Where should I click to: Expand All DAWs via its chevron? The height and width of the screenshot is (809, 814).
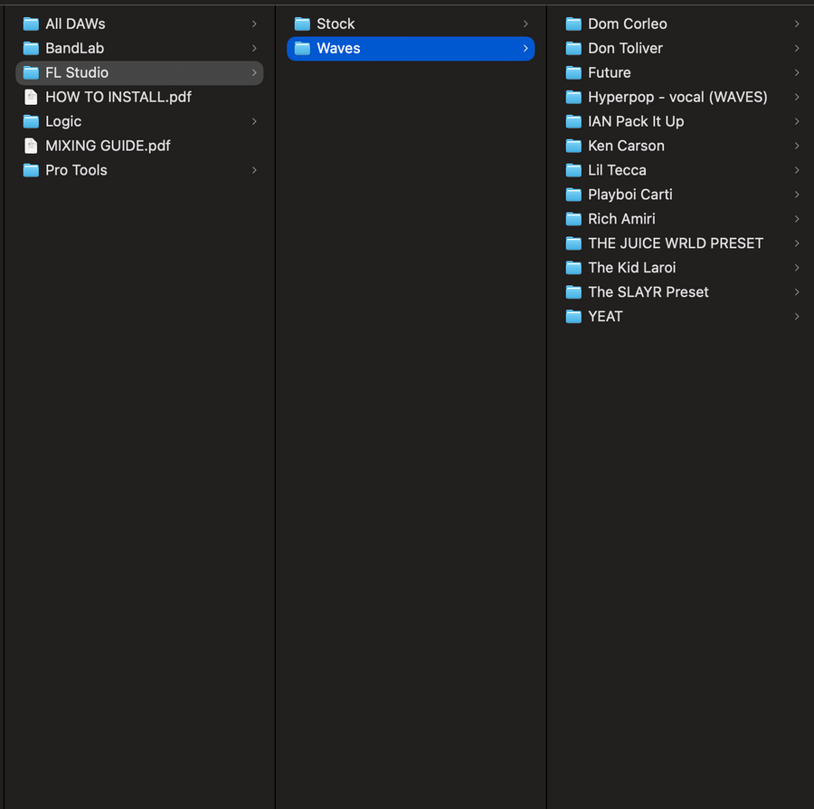254,24
